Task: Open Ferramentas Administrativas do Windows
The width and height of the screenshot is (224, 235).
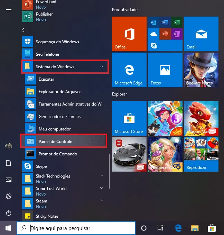Action: [66, 104]
